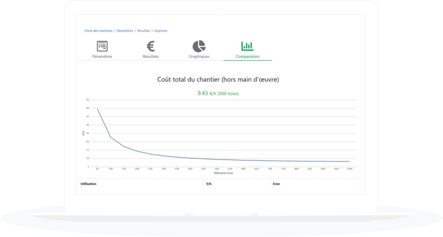Open the Graphiques tab label

coord(199,56)
